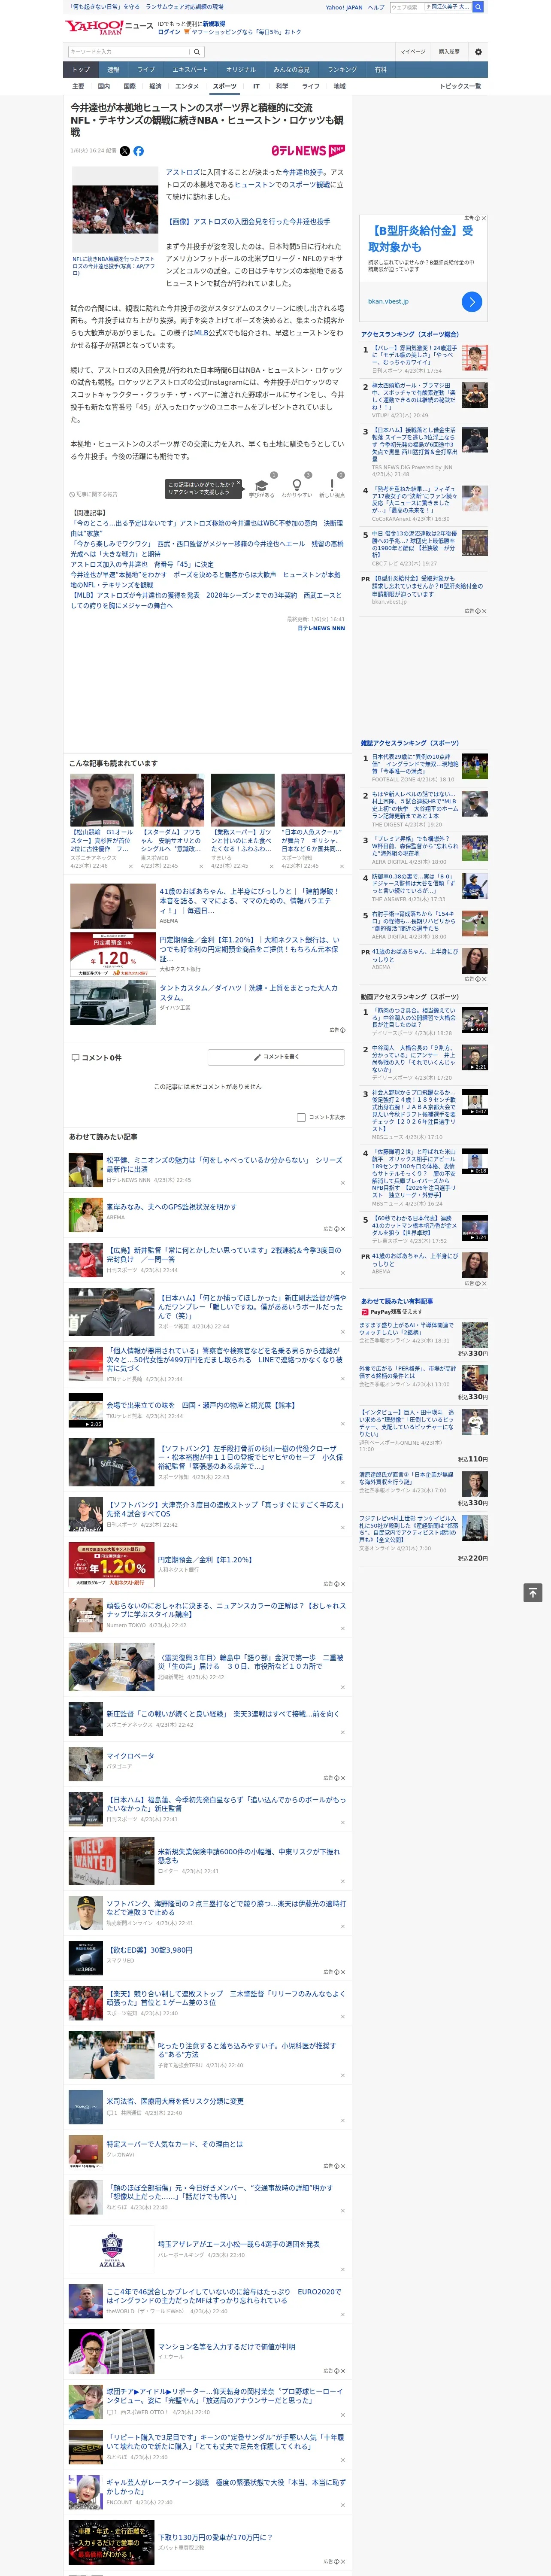The width and height of the screenshot is (551, 2576).
Task: Select the エンタメ category
Action: (187, 86)
